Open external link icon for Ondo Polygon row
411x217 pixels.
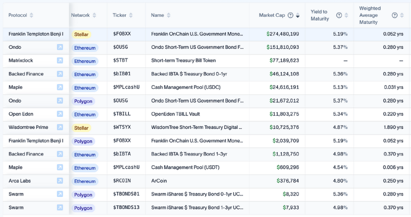click(x=60, y=100)
